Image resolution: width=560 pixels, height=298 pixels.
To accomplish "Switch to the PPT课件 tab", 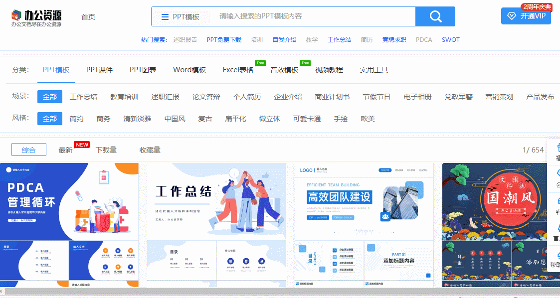I will pos(99,70).
